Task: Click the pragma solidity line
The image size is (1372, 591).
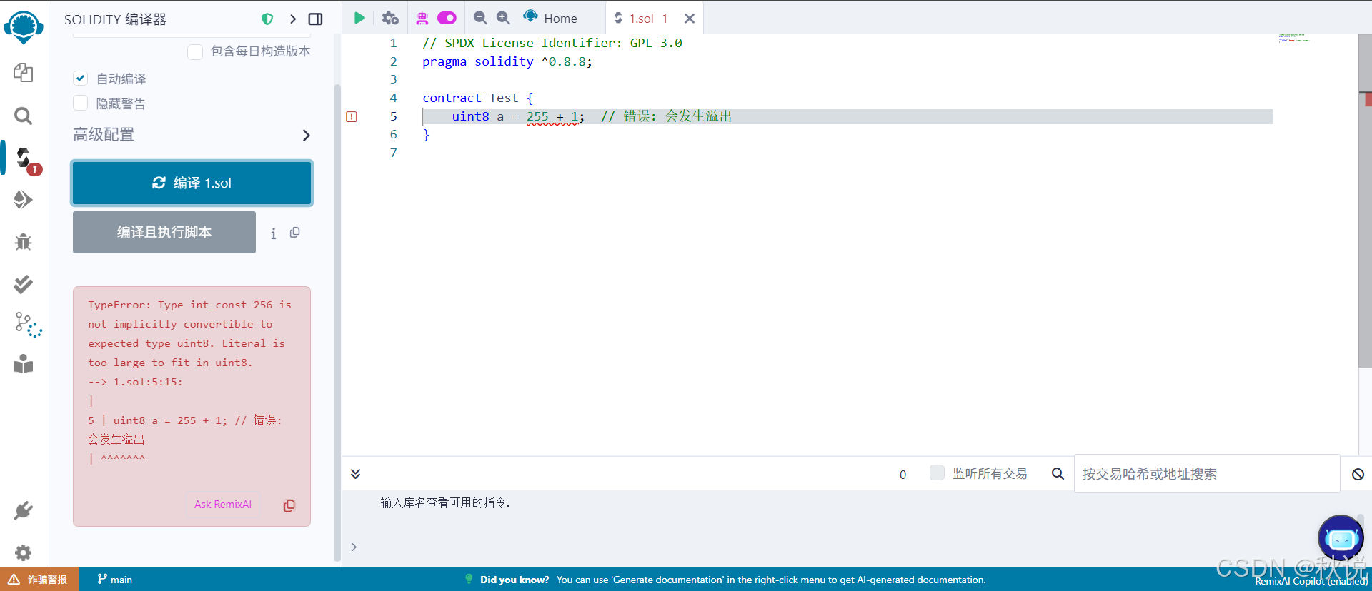Action: (507, 61)
